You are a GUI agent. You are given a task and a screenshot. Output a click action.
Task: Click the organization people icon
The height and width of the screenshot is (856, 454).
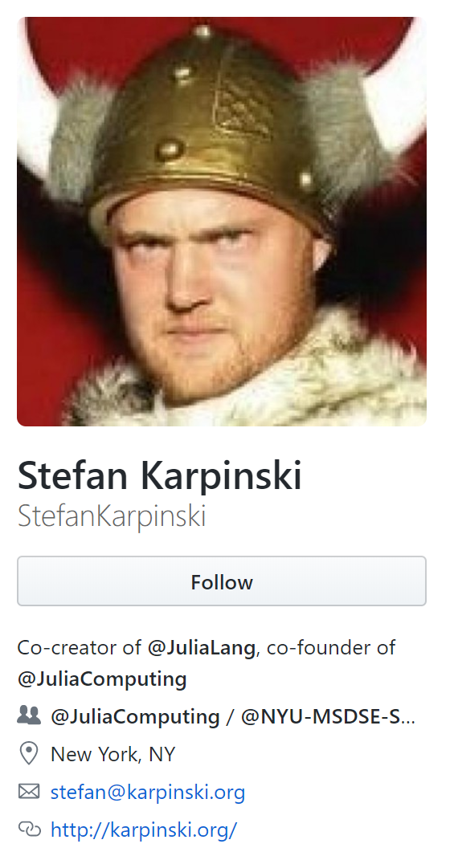tap(29, 715)
